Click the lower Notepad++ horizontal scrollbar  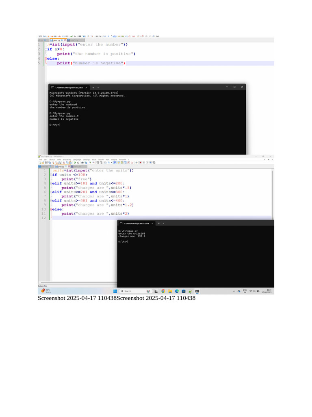[78, 283]
